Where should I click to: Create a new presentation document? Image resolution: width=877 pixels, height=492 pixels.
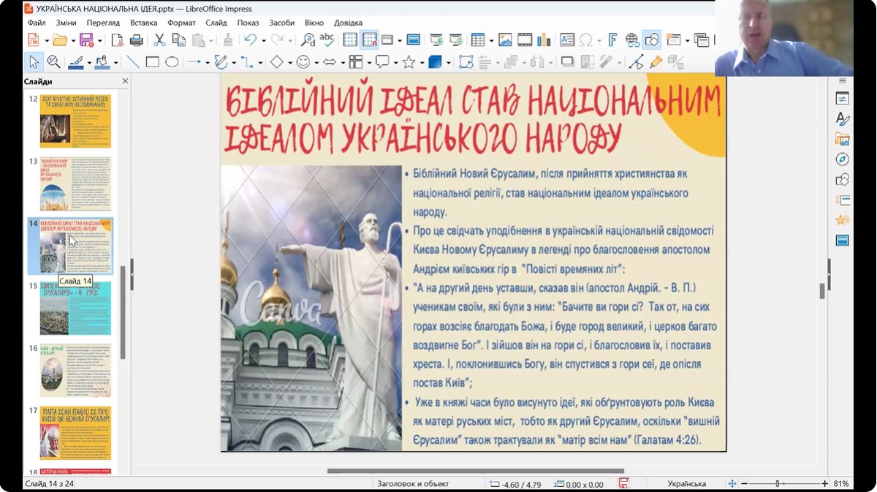point(34,40)
